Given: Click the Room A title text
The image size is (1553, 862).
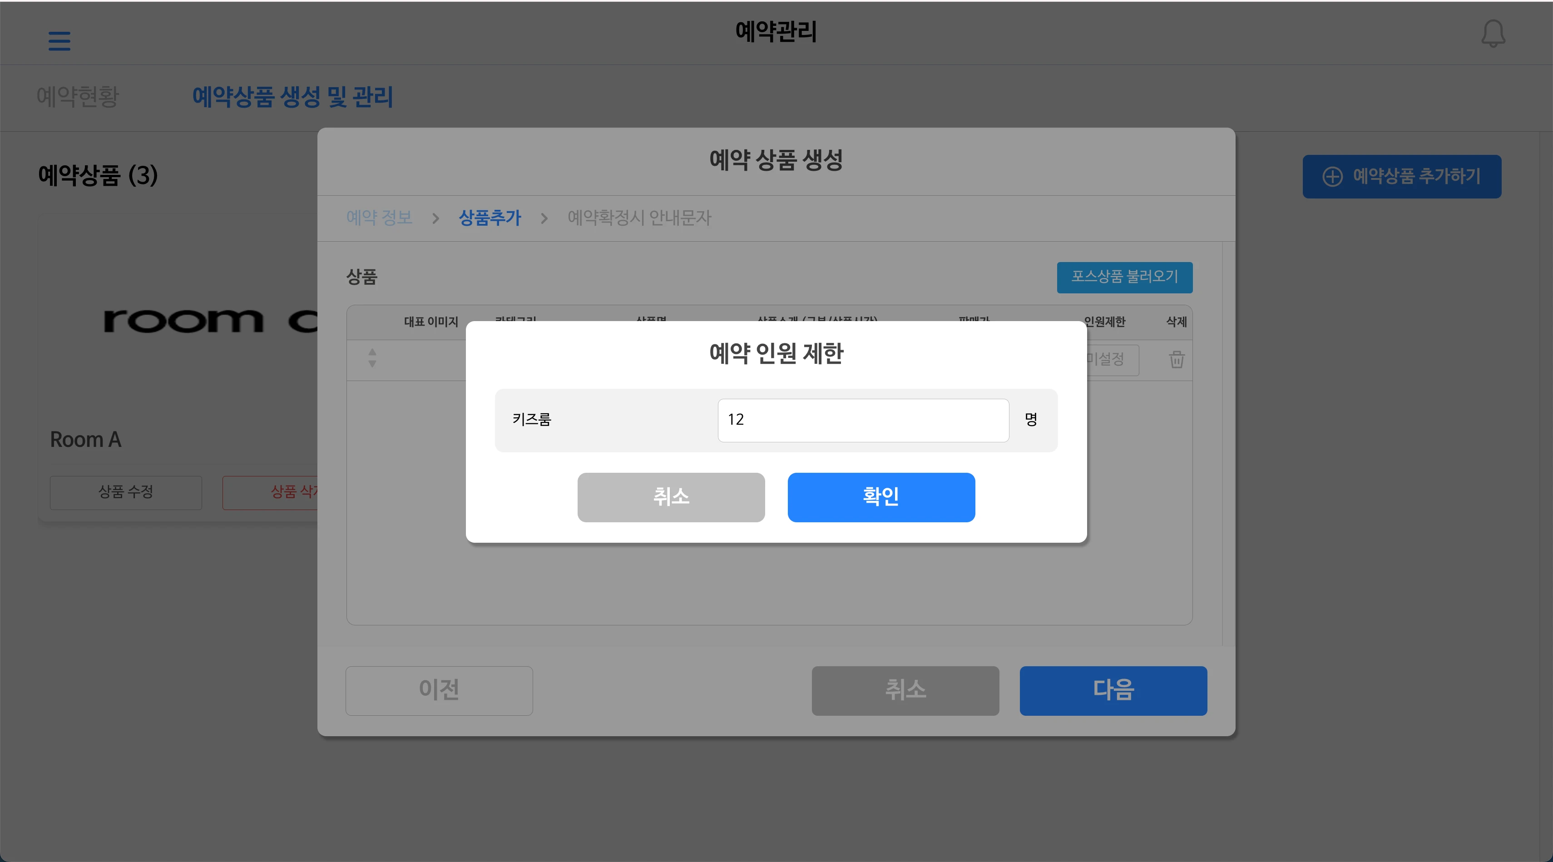Looking at the screenshot, I should (86, 440).
